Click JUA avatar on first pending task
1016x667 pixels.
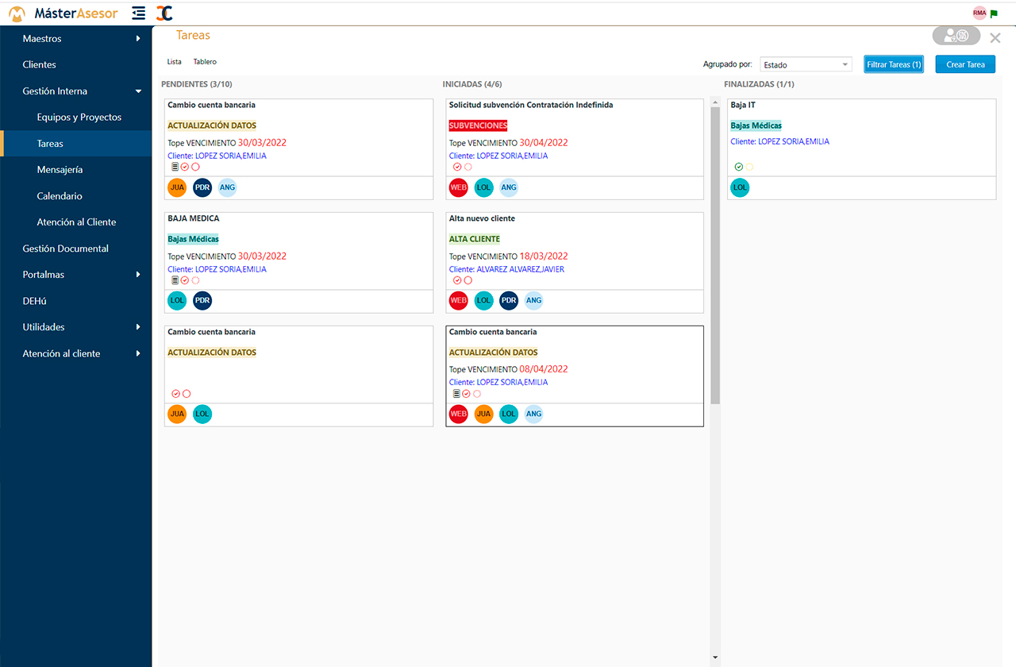pyautogui.click(x=177, y=187)
